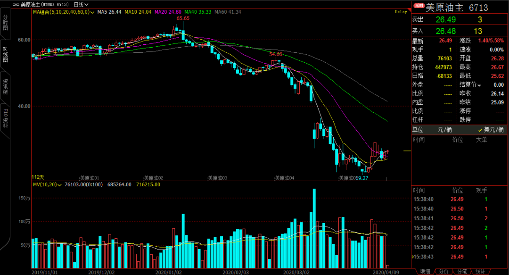Click the chain link icon beside 美原油主
The height and width of the screenshot is (275, 509).
click(x=16, y=5)
